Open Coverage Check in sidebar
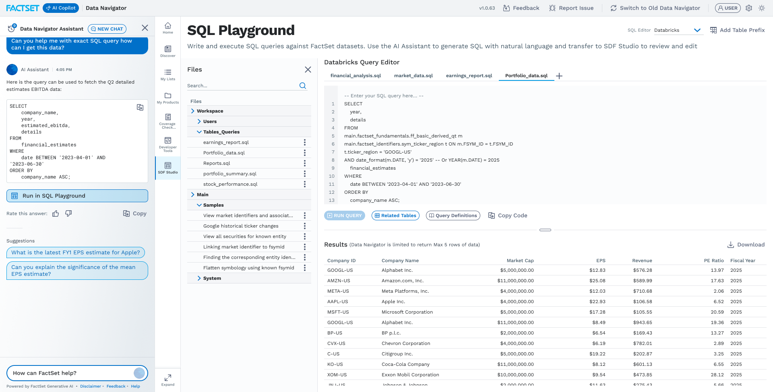The height and width of the screenshot is (392, 773). coord(168,121)
